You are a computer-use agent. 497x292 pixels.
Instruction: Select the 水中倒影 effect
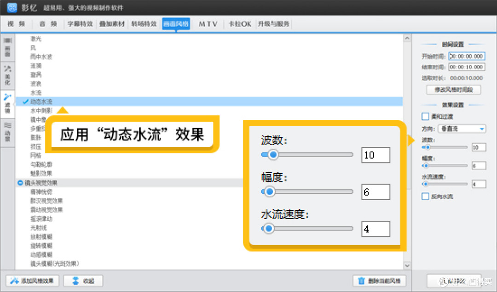click(x=41, y=111)
